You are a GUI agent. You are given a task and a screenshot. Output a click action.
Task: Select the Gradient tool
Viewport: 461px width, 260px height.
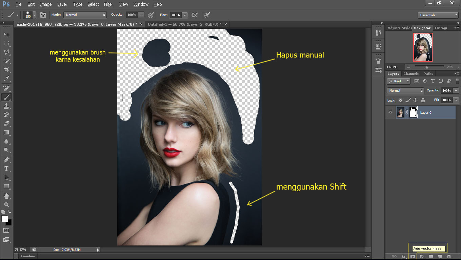(x=6, y=132)
